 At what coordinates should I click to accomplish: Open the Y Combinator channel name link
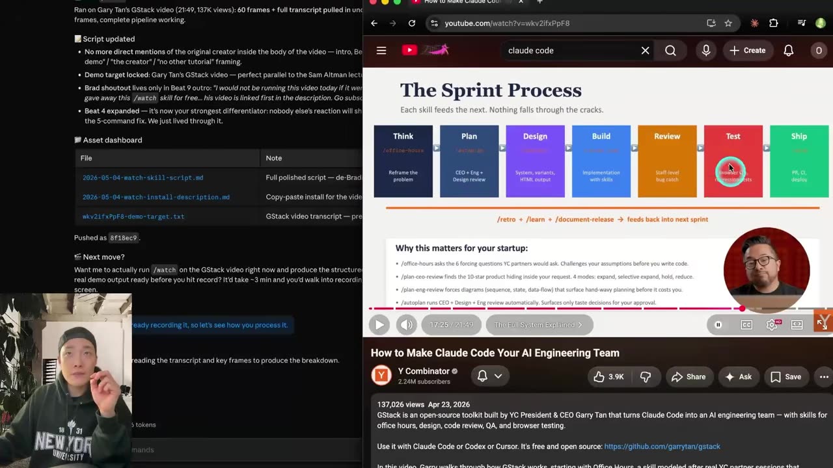[424, 371]
